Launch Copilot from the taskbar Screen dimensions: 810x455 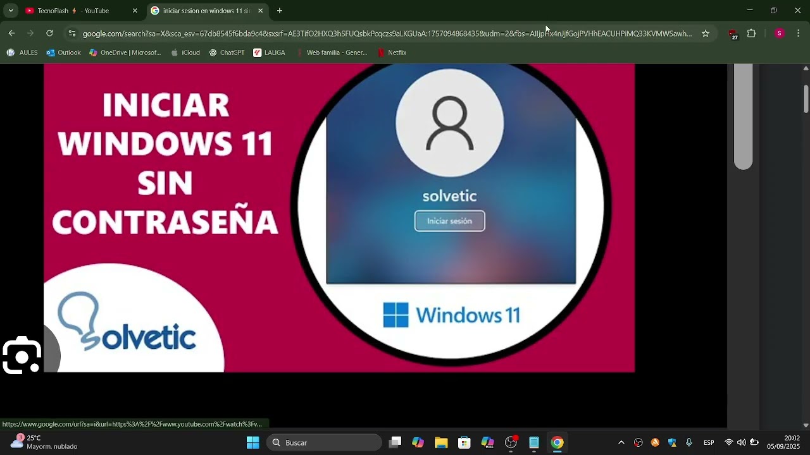[x=418, y=442]
